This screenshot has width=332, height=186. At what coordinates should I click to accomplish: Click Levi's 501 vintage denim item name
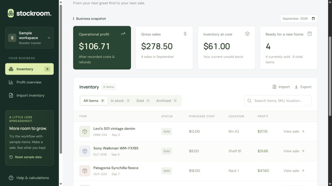[114, 129]
